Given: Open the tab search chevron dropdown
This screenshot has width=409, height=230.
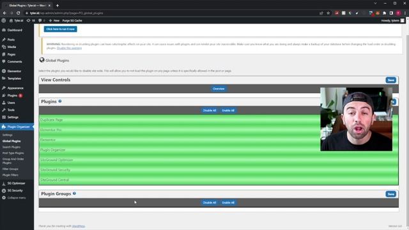Looking at the screenshot, I should (x=375, y=3).
